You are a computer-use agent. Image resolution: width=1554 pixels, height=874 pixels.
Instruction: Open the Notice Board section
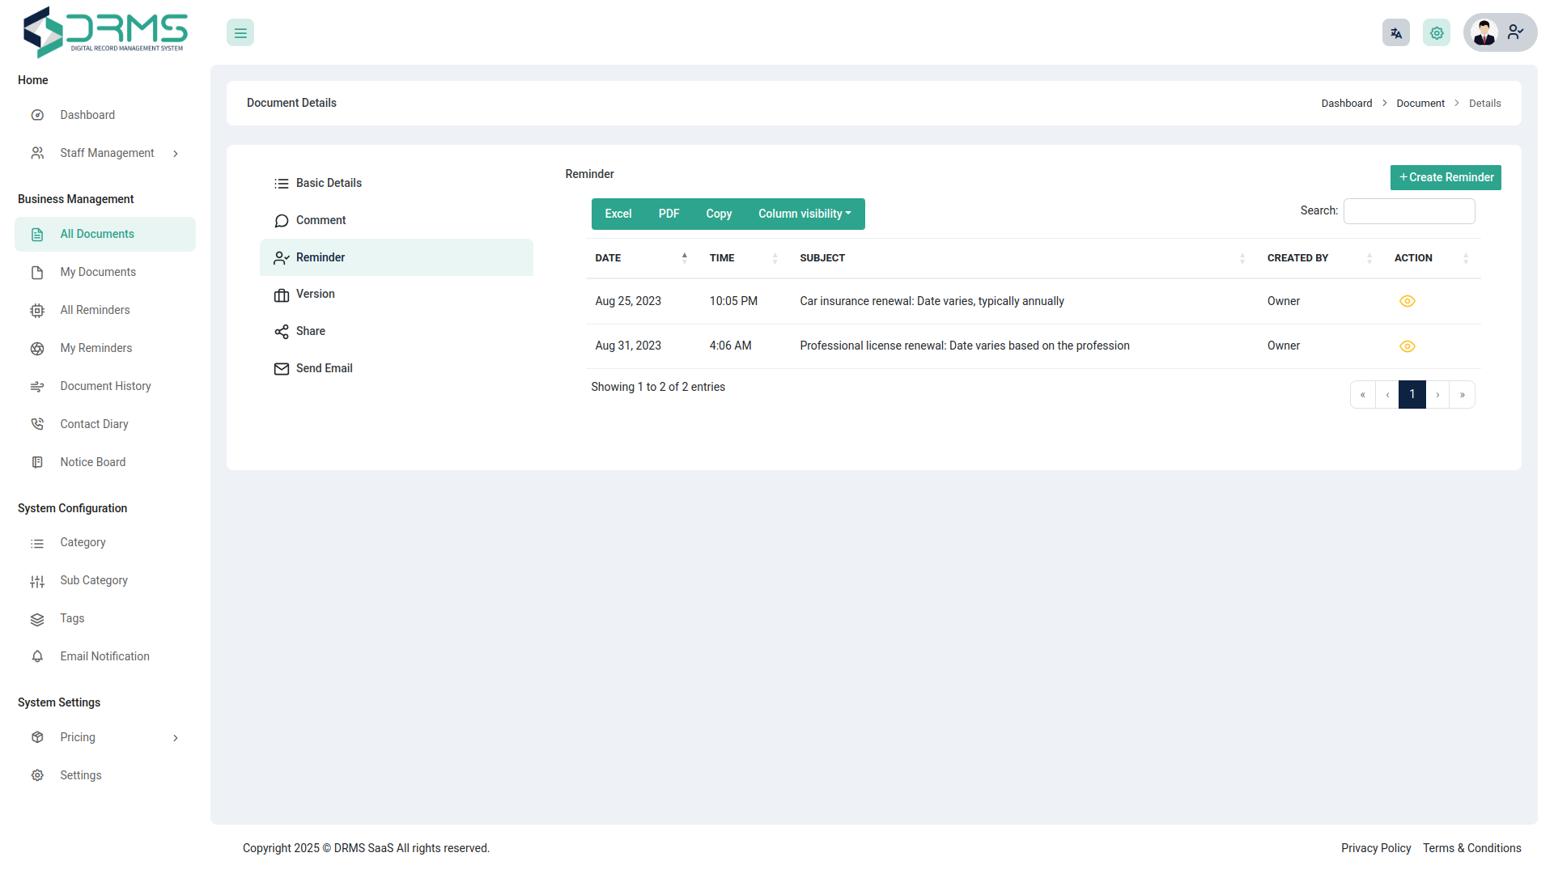[92, 461]
